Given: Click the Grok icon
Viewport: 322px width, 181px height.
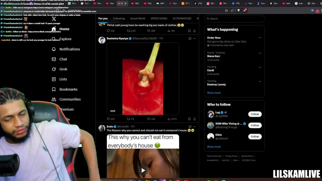Looking at the screenshot, I should click(x=54, y=69).
